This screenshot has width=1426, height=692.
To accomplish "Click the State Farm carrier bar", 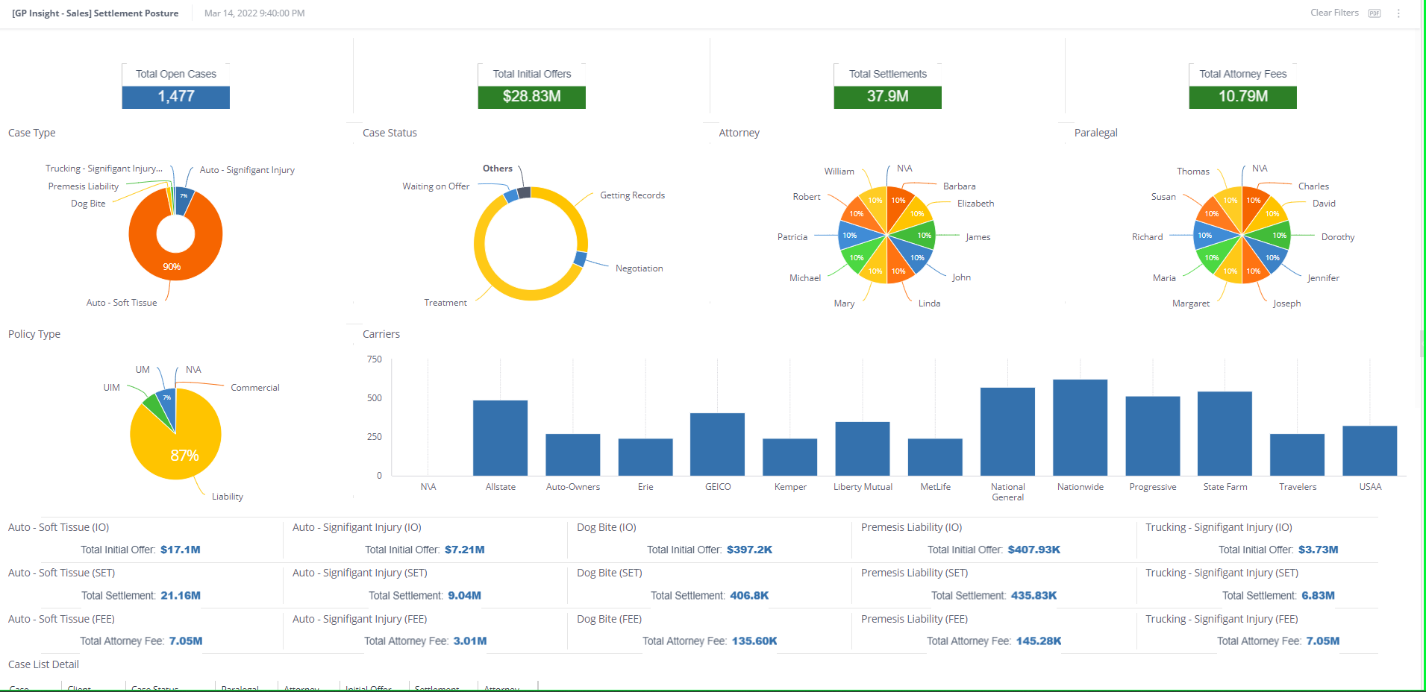I will coord(1225,434).
